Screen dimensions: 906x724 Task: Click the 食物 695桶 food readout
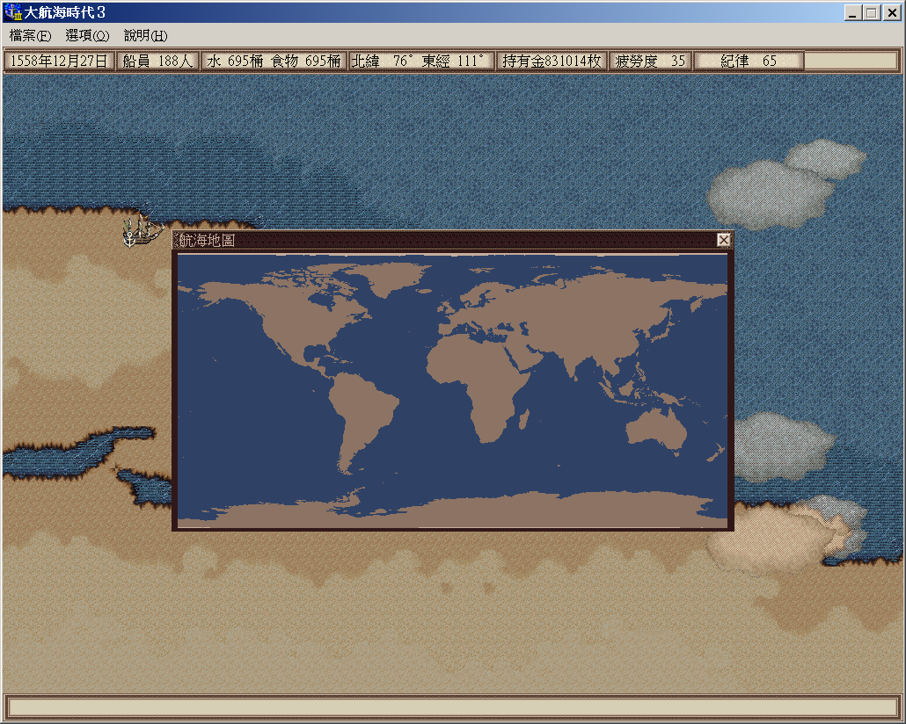pyautogui.click(x=306, y=62)
